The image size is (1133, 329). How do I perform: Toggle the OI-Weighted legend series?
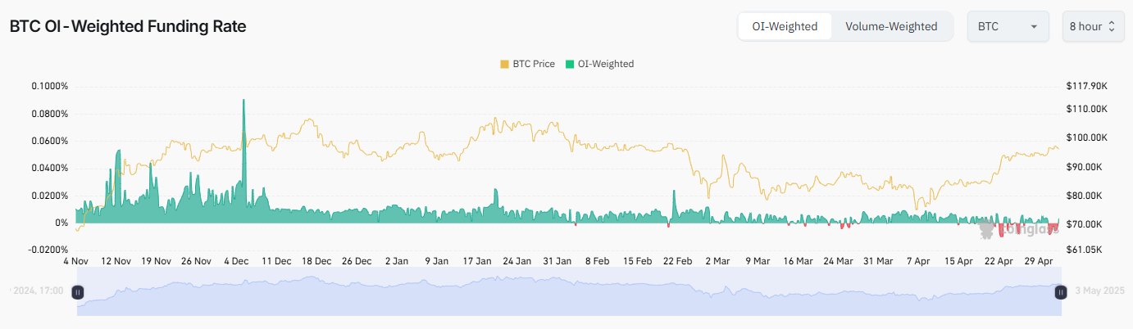click(606, 64)
